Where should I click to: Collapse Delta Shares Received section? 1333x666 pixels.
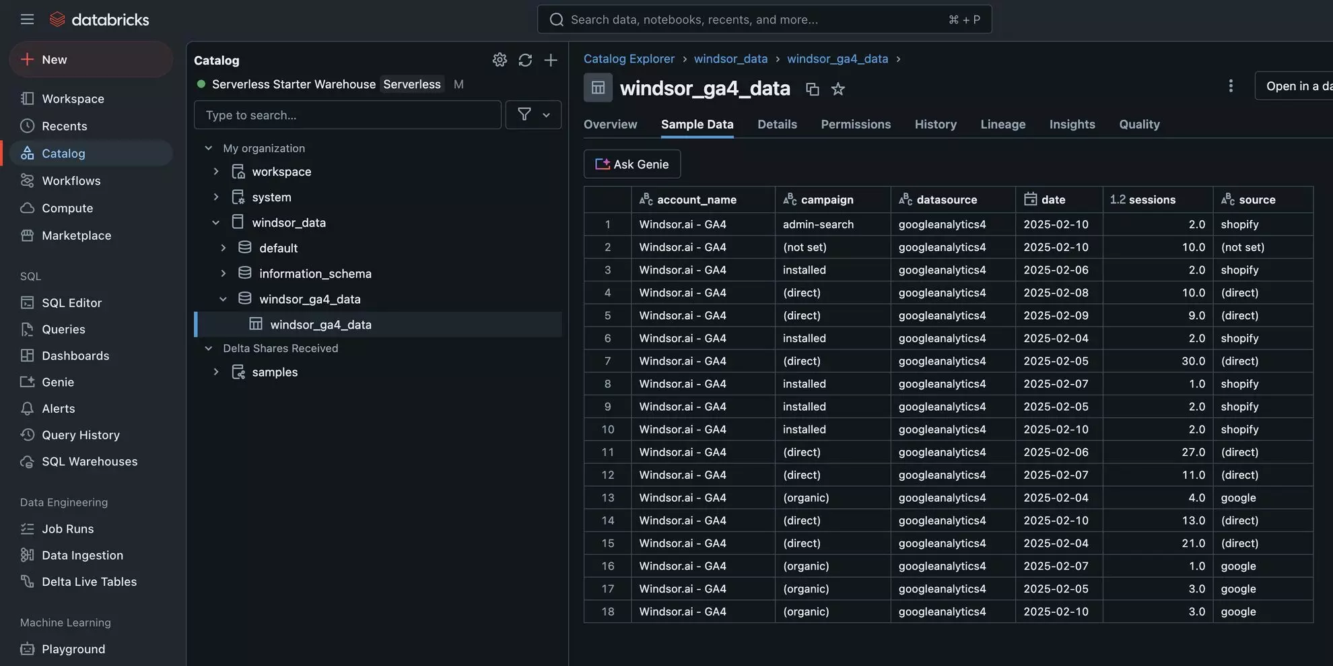point(208,348)
